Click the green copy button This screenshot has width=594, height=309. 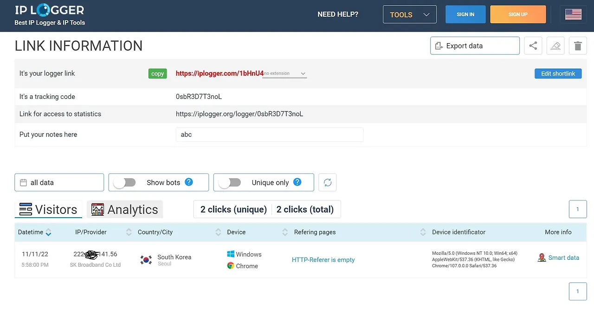pos(158,73)
